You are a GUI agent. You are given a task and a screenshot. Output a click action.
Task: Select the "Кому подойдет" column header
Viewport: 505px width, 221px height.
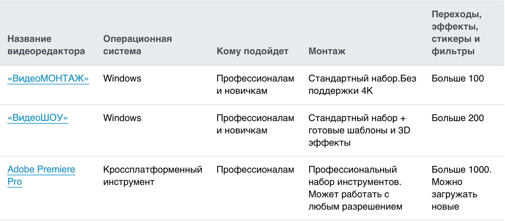(252, 51)
